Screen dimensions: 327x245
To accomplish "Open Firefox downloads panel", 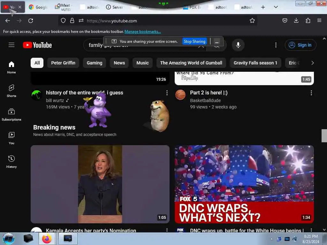I will coord(296,20).
